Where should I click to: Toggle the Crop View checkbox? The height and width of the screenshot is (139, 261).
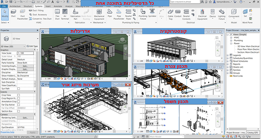pos(19,95)
